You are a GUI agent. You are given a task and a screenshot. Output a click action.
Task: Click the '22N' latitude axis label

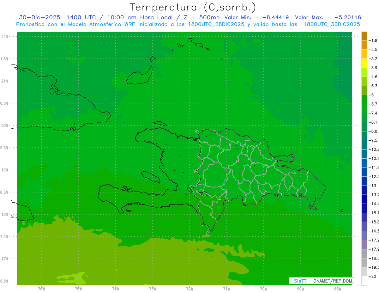pyautogui.click(x=5, y=37)
